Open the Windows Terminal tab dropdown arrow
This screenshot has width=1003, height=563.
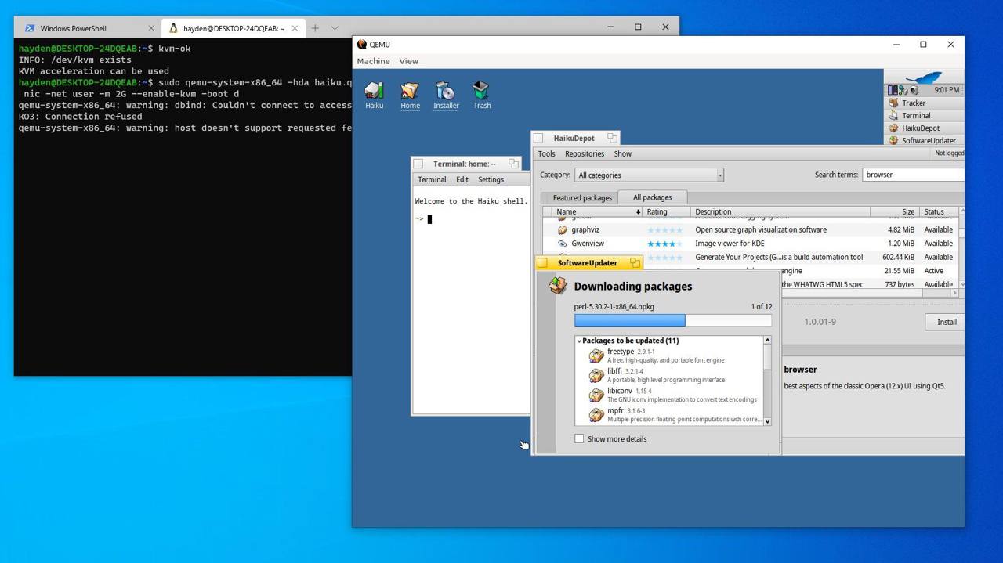335,28
